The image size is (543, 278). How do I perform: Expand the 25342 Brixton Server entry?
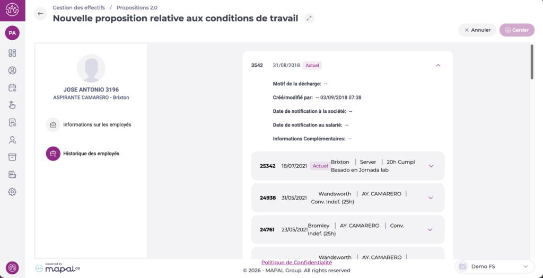431,166
